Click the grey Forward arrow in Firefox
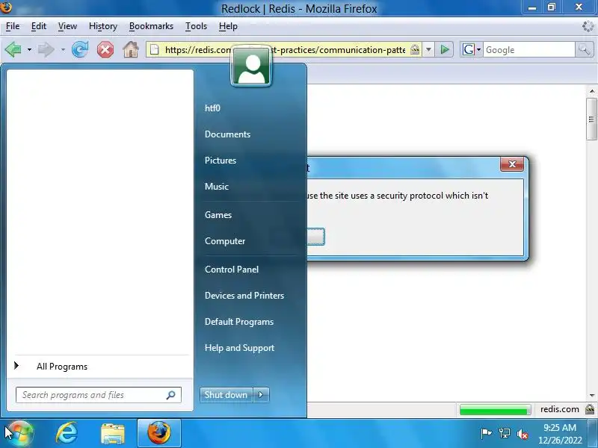 (46, 49)
